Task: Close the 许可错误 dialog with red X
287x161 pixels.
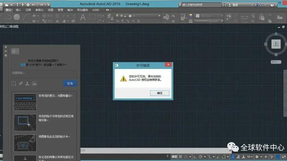Action: pos(168,64)
